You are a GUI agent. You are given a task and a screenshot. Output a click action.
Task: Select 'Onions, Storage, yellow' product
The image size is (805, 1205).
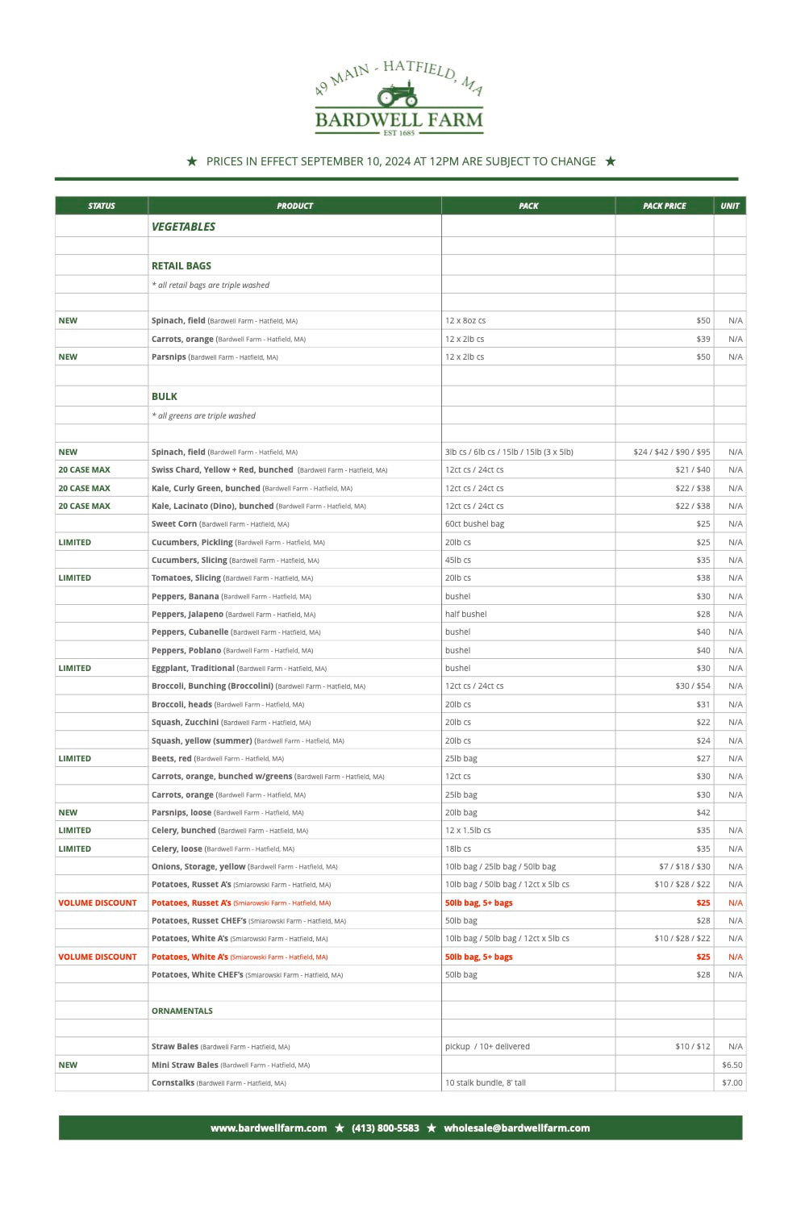198,866
